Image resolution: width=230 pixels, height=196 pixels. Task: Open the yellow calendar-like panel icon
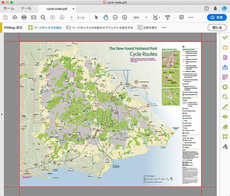[225, 47]
